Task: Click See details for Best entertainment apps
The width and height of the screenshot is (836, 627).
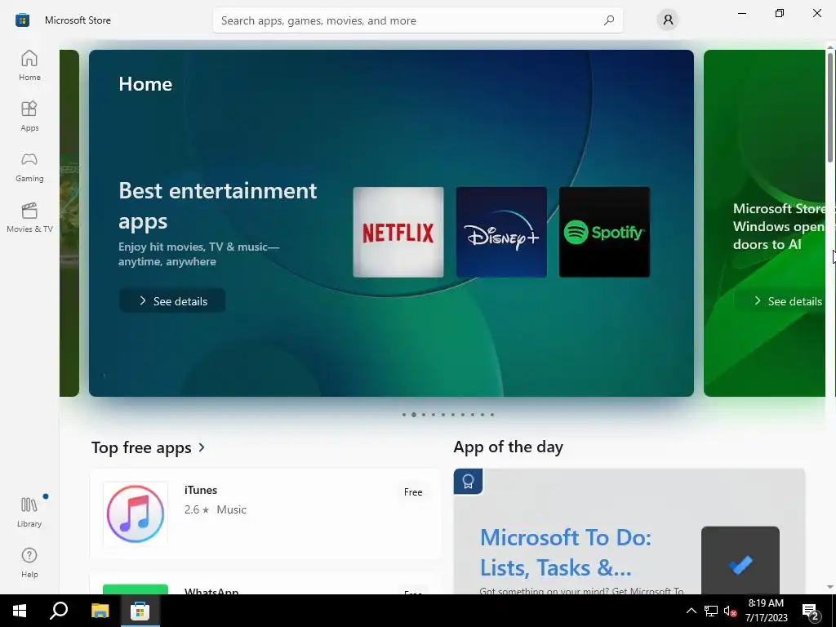Action: click(x=172, y=301)
